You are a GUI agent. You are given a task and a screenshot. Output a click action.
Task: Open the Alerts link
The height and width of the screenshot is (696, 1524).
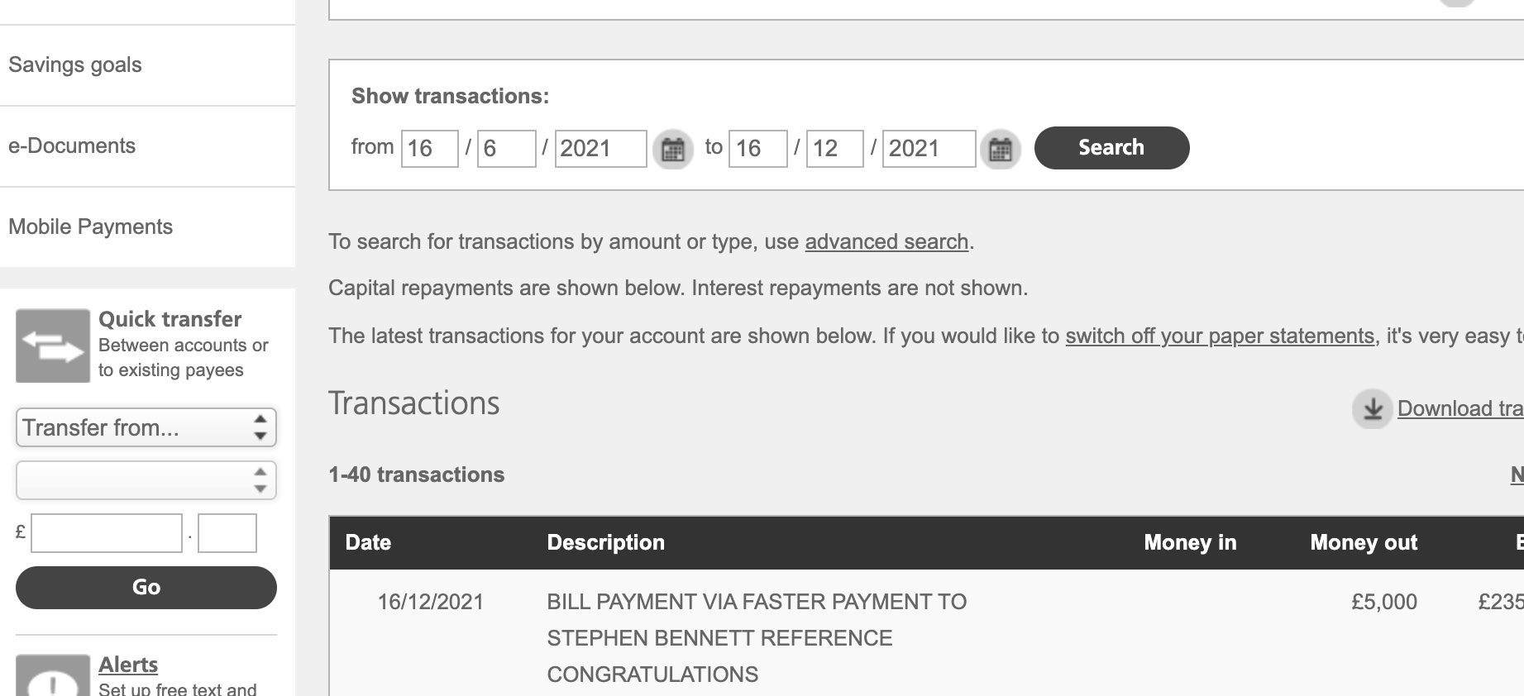point(128,665)
